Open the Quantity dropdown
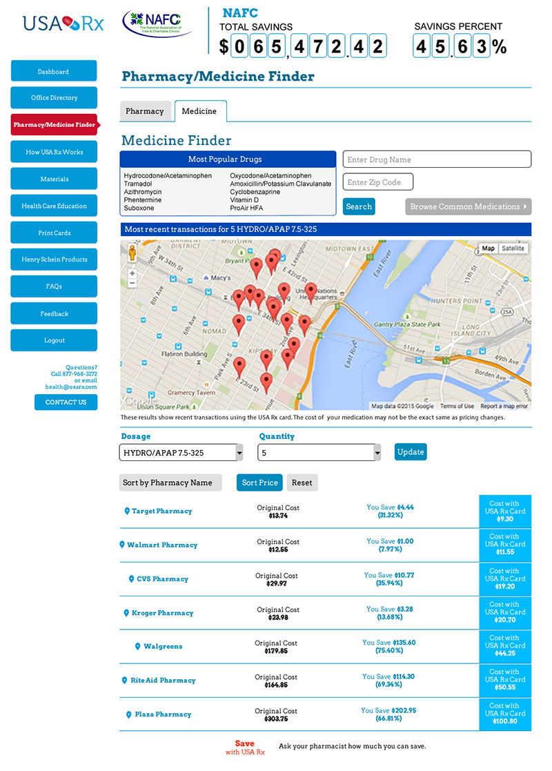This screenshot has height=771, width=552. (x=319, y=452)
